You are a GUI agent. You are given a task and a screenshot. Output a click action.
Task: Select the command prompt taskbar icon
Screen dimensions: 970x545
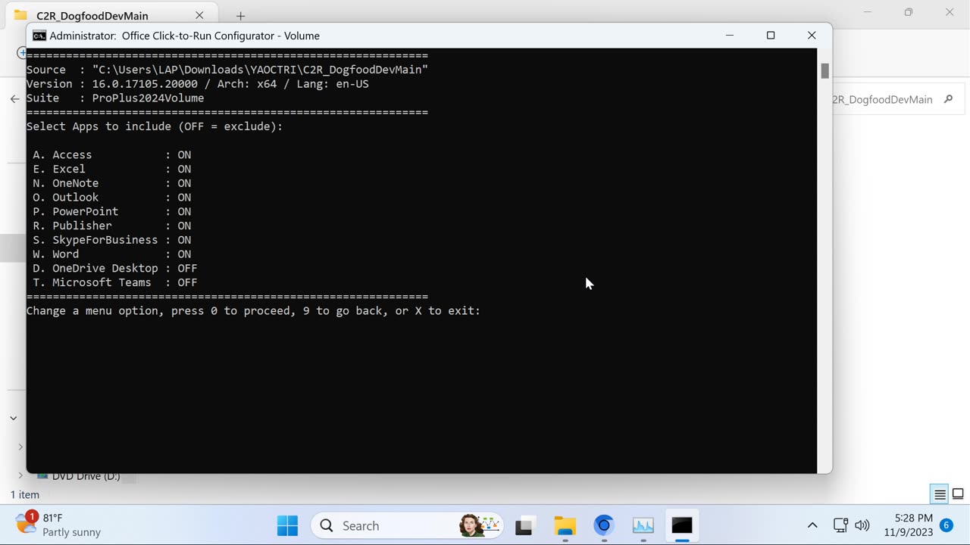point(682,525)
